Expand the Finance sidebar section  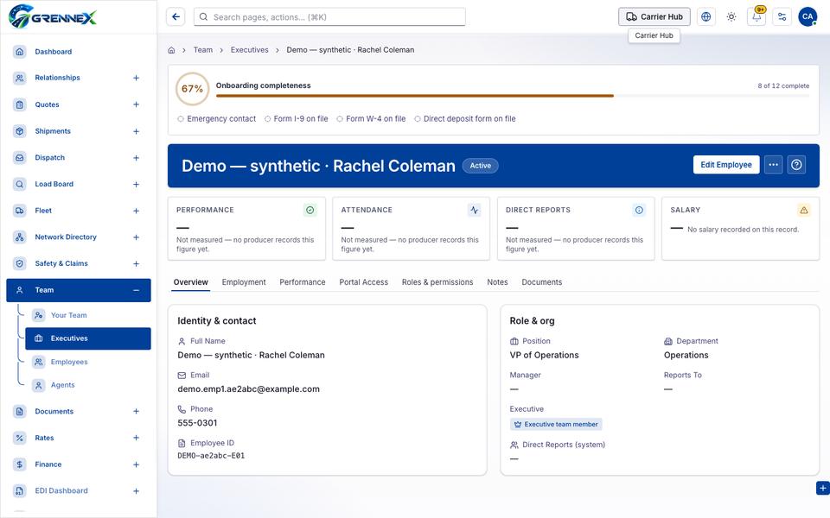[136, 464]
